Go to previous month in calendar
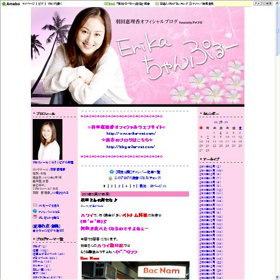The width and height of the screenshot is (280, 280). 216,122
